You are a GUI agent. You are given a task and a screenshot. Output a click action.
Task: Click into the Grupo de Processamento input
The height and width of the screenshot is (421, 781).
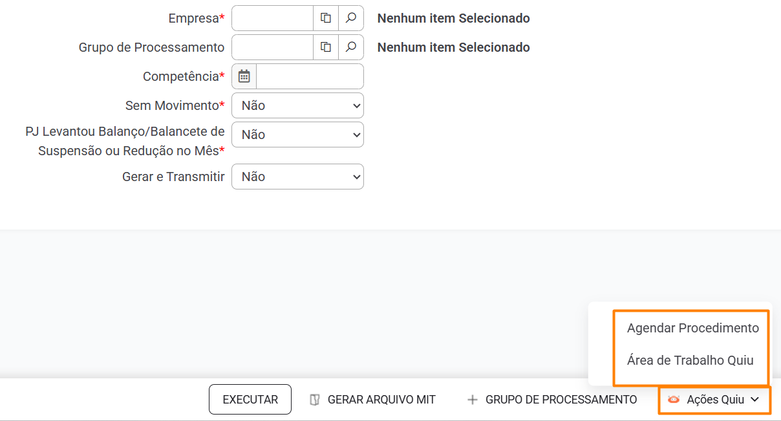point(272,47)
